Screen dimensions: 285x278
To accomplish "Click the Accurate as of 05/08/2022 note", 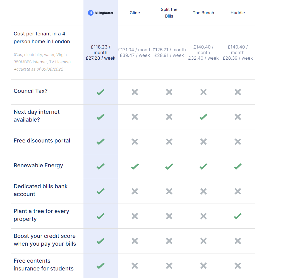I will click(x=39, y=69).
